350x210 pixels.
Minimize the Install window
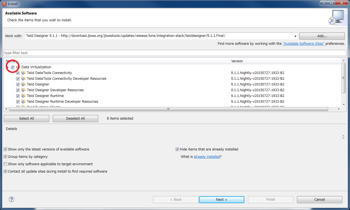(x=324, y=3)
